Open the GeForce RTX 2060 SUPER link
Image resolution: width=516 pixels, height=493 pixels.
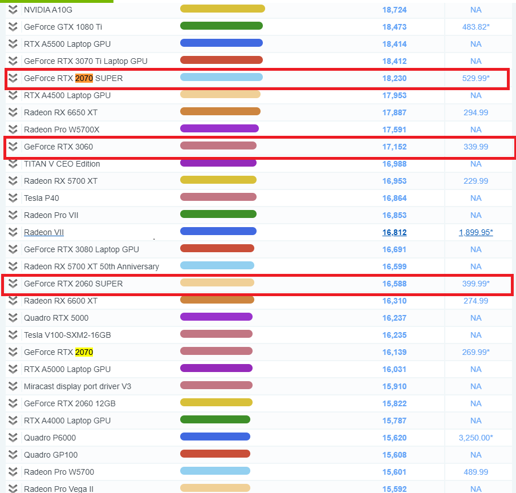(x=74, y=284)
